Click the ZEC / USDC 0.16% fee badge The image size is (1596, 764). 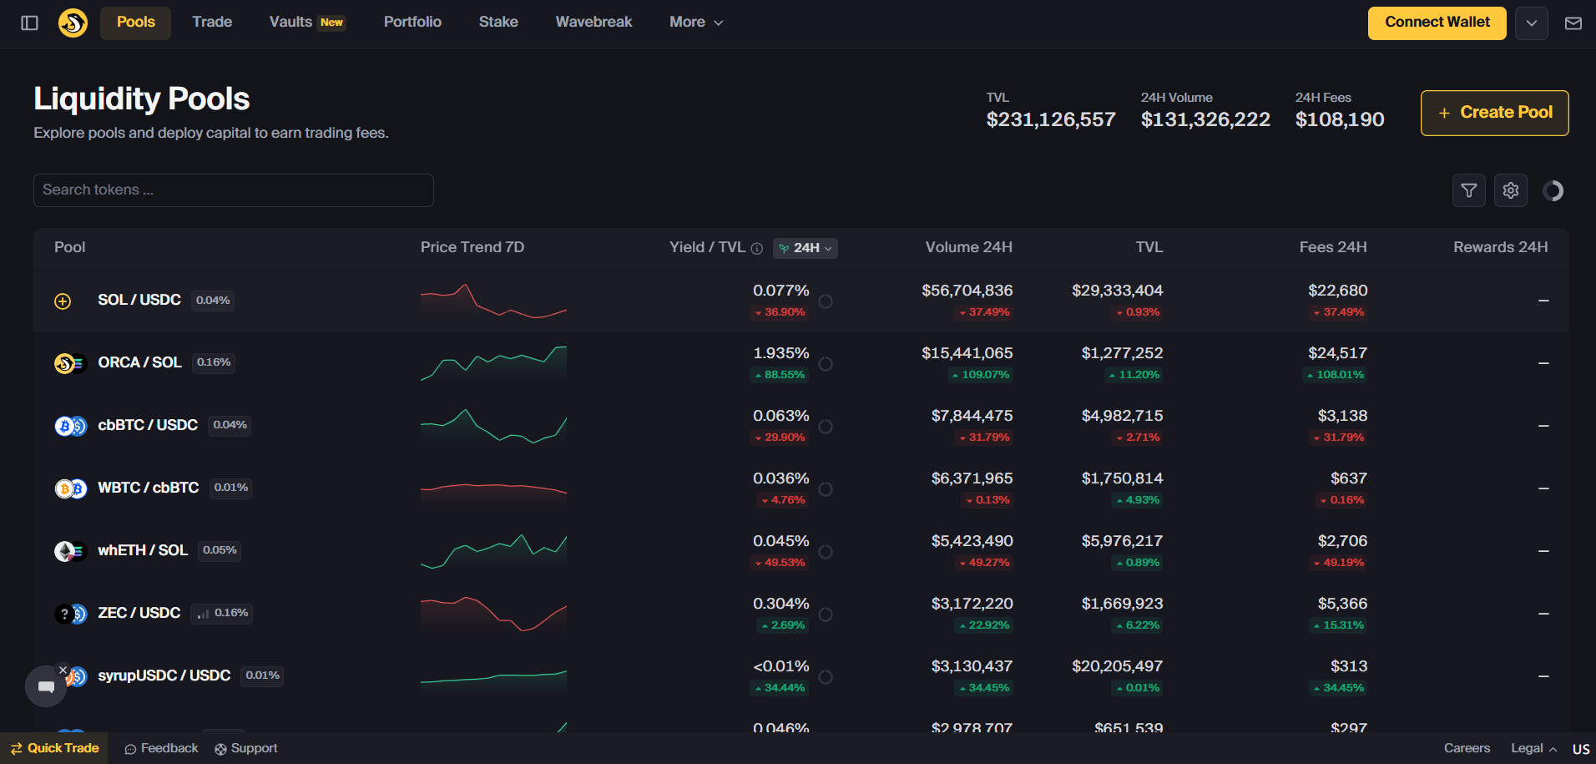pyautogui.click(x=222, y=613)
